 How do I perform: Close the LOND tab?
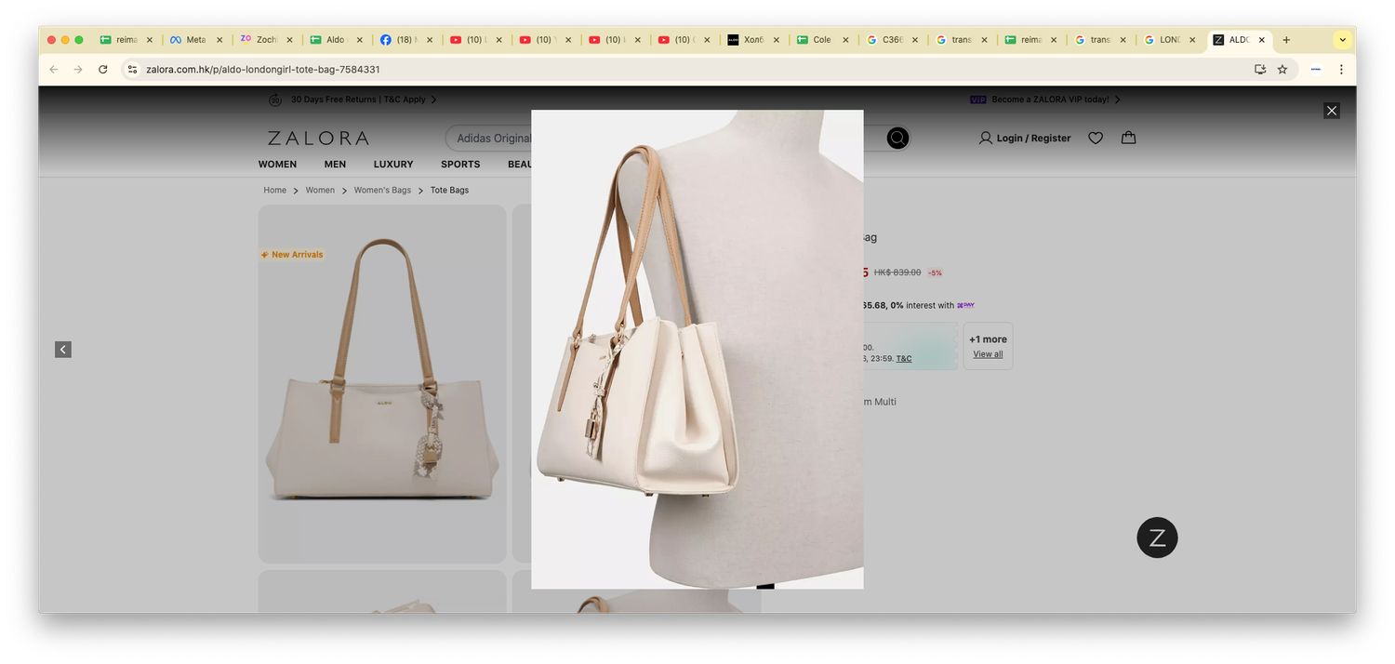1192,40
